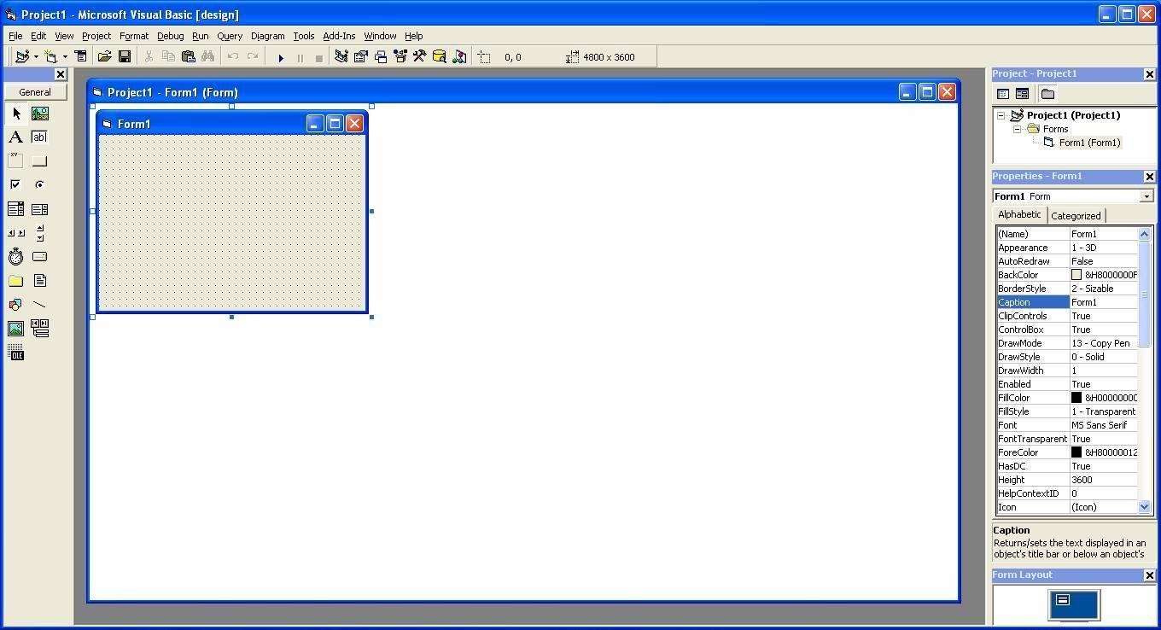This screenshot has height=630, width=1161.
Task: Select the horizontal scrollbar control tool
Action: click(x=16, y=233)
